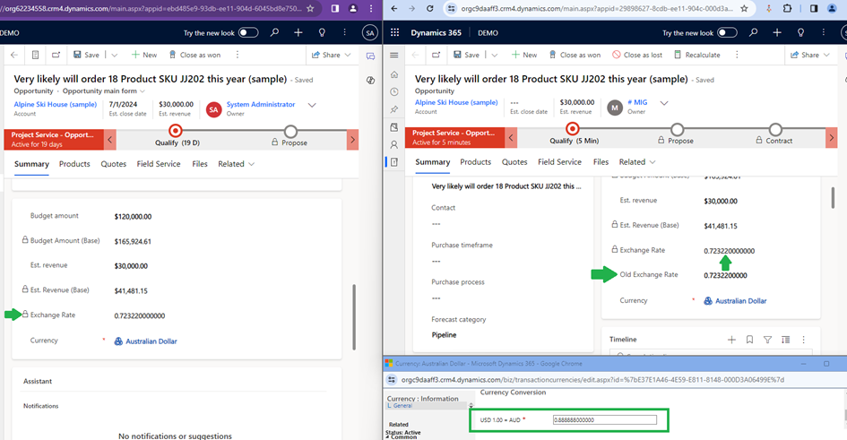Click the plus quick-create icon in left window
Screen dimensions: 847x440
click(x=298, y=32)
